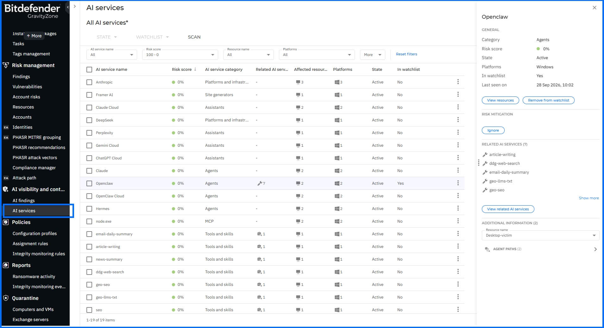Click the related services icon for email-daily-summary row

259,234
